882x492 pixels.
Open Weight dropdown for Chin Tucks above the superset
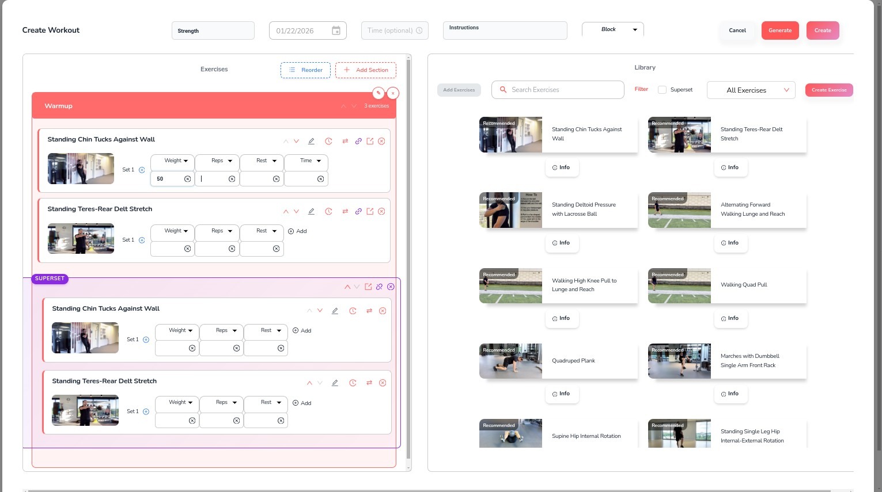point(172,161)
